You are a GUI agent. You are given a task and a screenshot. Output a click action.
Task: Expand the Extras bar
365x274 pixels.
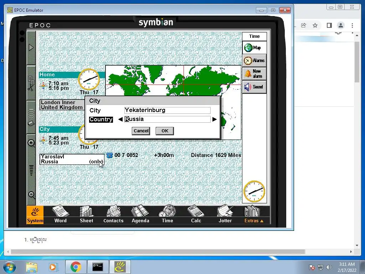253,215
